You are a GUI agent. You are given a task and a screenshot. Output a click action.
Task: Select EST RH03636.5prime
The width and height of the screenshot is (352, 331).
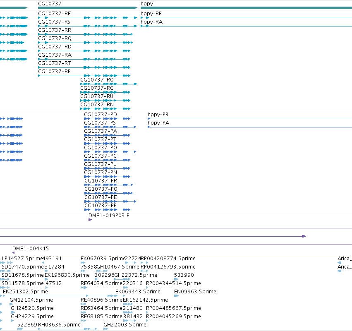[x=59, y=325]
